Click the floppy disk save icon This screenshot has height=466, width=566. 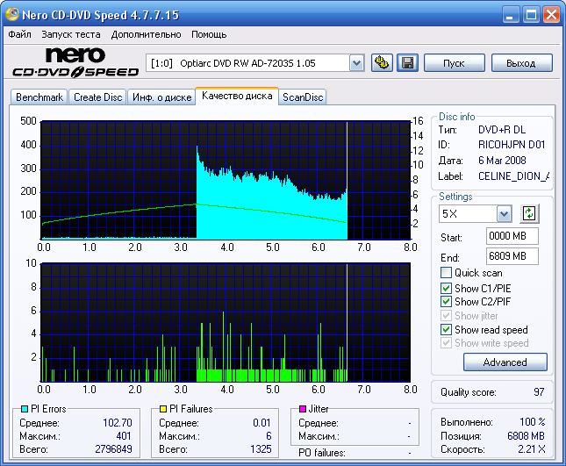[x=407, y=62]
